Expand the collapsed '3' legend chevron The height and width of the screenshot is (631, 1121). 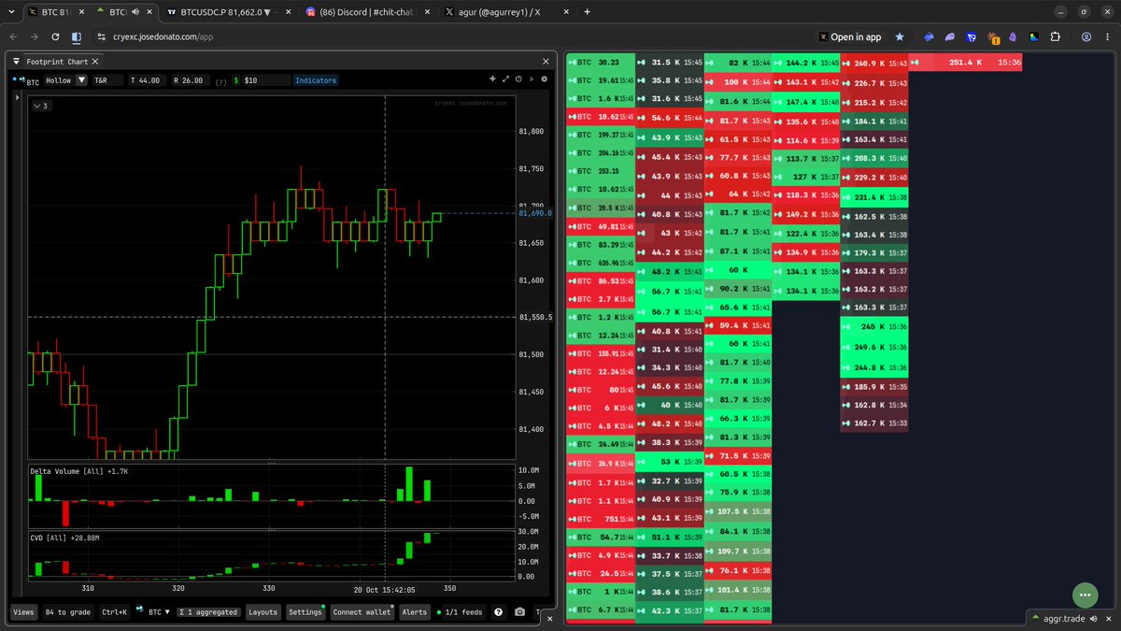pos(40,106)
